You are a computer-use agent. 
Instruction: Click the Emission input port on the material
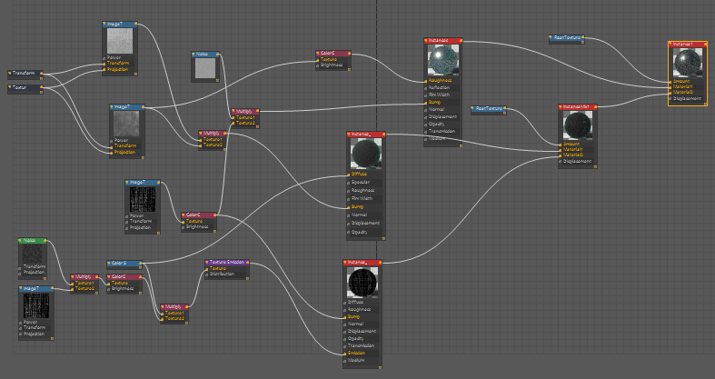point(344,354)
